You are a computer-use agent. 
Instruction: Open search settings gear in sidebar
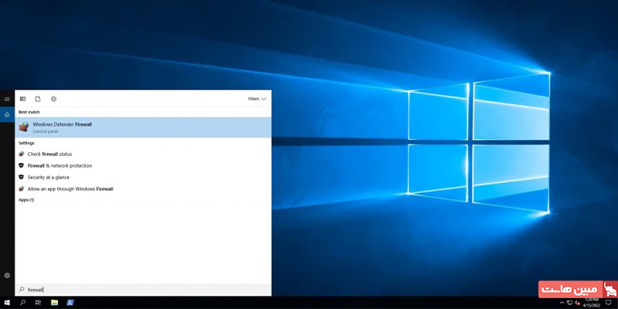pyautogui.click(x=7, y=276)
